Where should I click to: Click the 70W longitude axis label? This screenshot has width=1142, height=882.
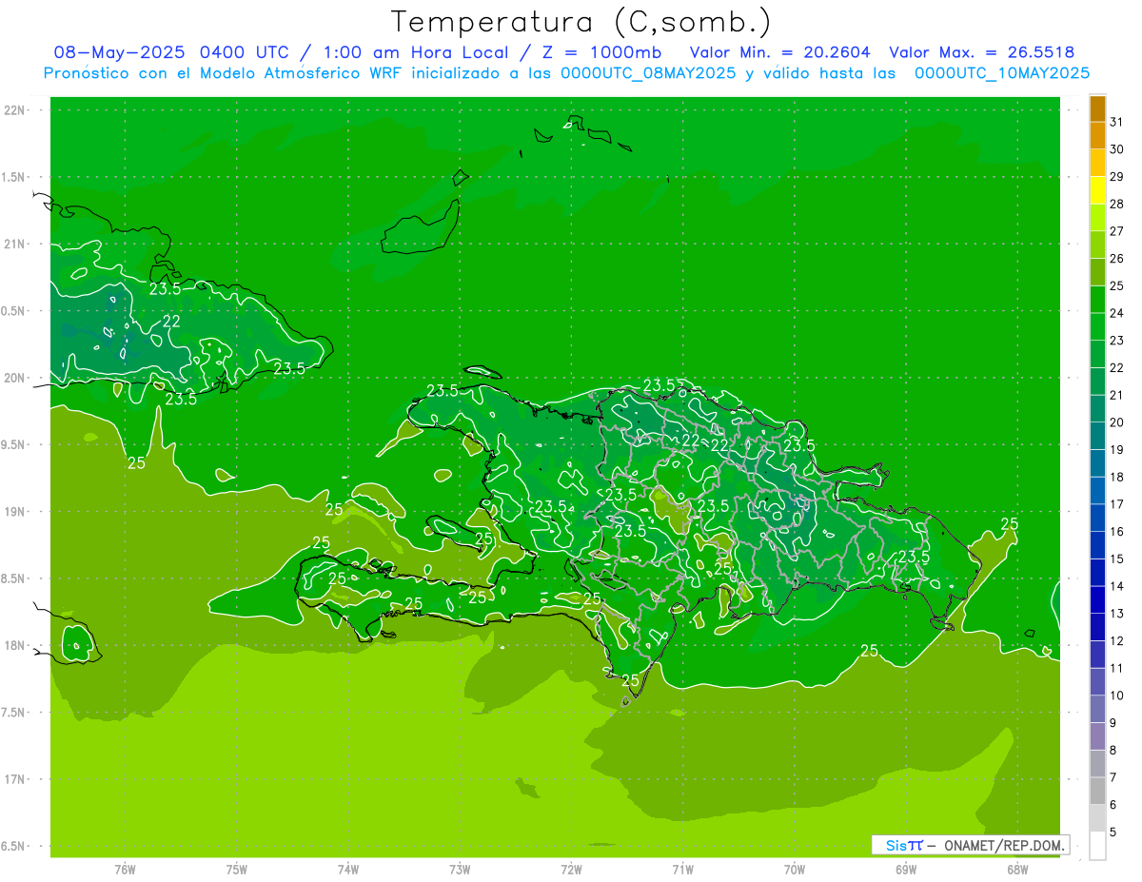pyautogui.click(x=795, y=869)
